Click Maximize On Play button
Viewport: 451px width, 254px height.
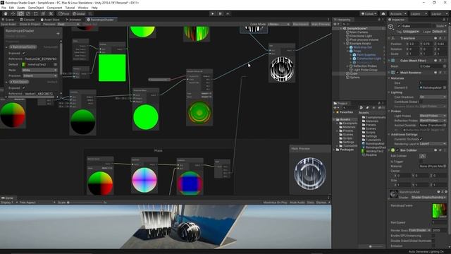pyautogui.click(x=276, y=202)
